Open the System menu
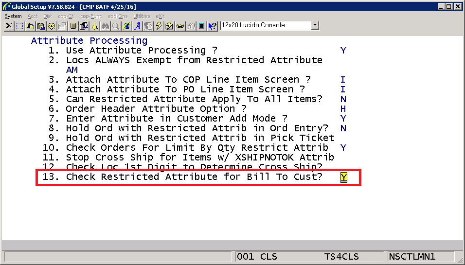This screenshot has height=265, width=465. (13, 16)
